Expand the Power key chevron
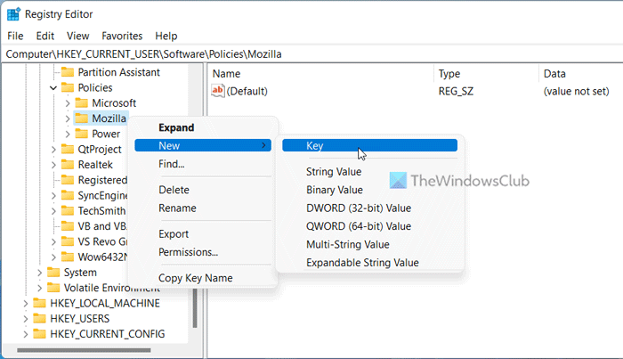Screen dimensions: 623x359 pyautogui.click(x=67, y=134)
